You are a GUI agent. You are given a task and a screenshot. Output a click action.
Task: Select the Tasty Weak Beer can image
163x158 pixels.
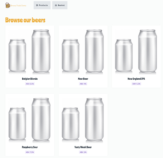(x=83, y=120)
